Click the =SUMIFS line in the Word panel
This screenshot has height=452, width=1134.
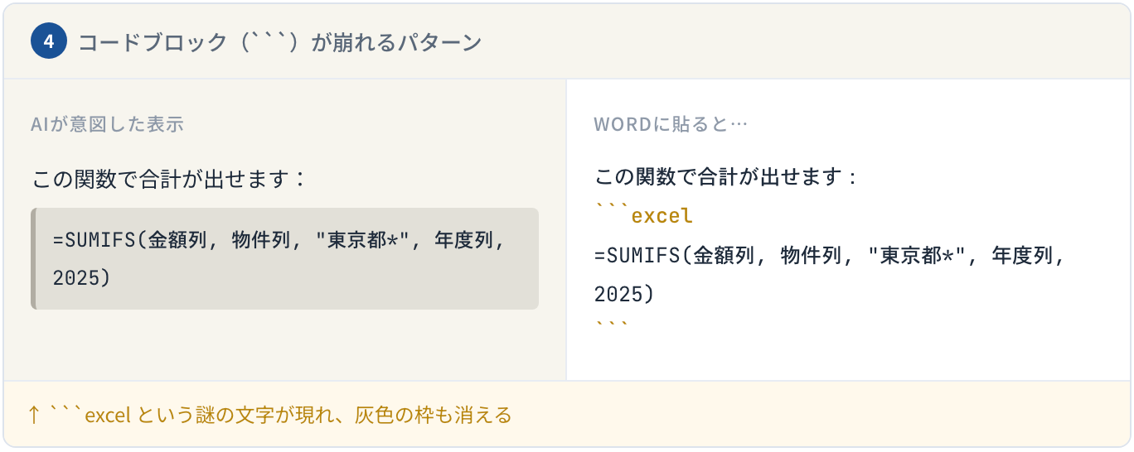pyautogui.click(x=827, y=256)
